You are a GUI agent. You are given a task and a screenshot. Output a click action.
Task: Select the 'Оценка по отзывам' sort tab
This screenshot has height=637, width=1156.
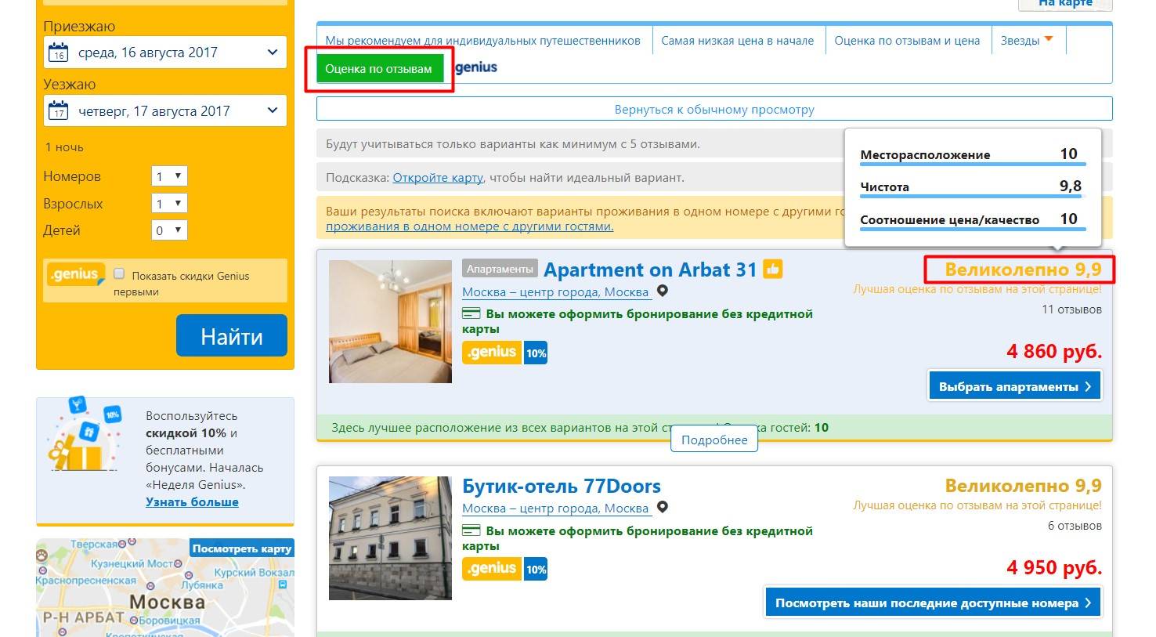click(379, 69)
